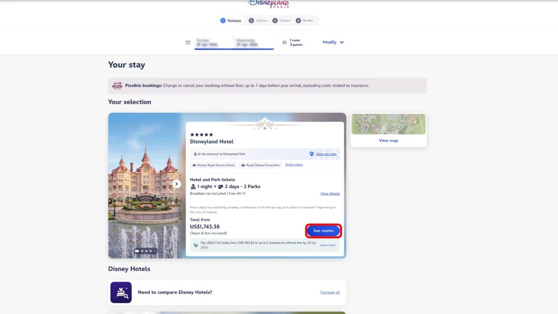Click the Disneyland Paris logo

point(268,4)
